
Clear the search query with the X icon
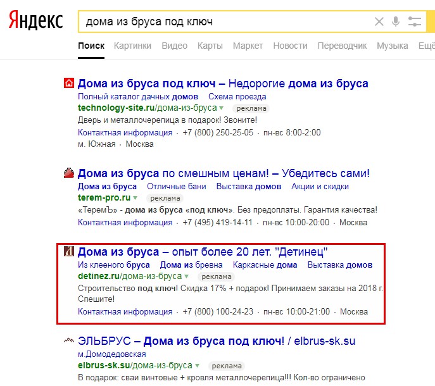coord(379,22)
